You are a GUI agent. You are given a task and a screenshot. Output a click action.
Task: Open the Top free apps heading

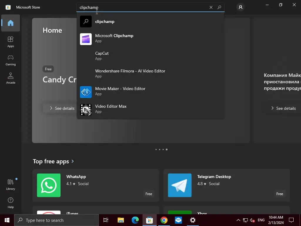(x=51, y=161)
